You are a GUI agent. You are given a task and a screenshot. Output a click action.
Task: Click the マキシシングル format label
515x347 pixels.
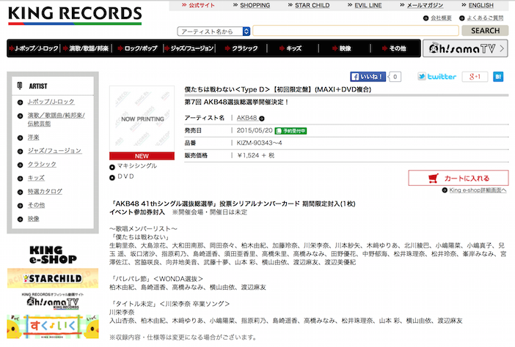click(137, 165)
